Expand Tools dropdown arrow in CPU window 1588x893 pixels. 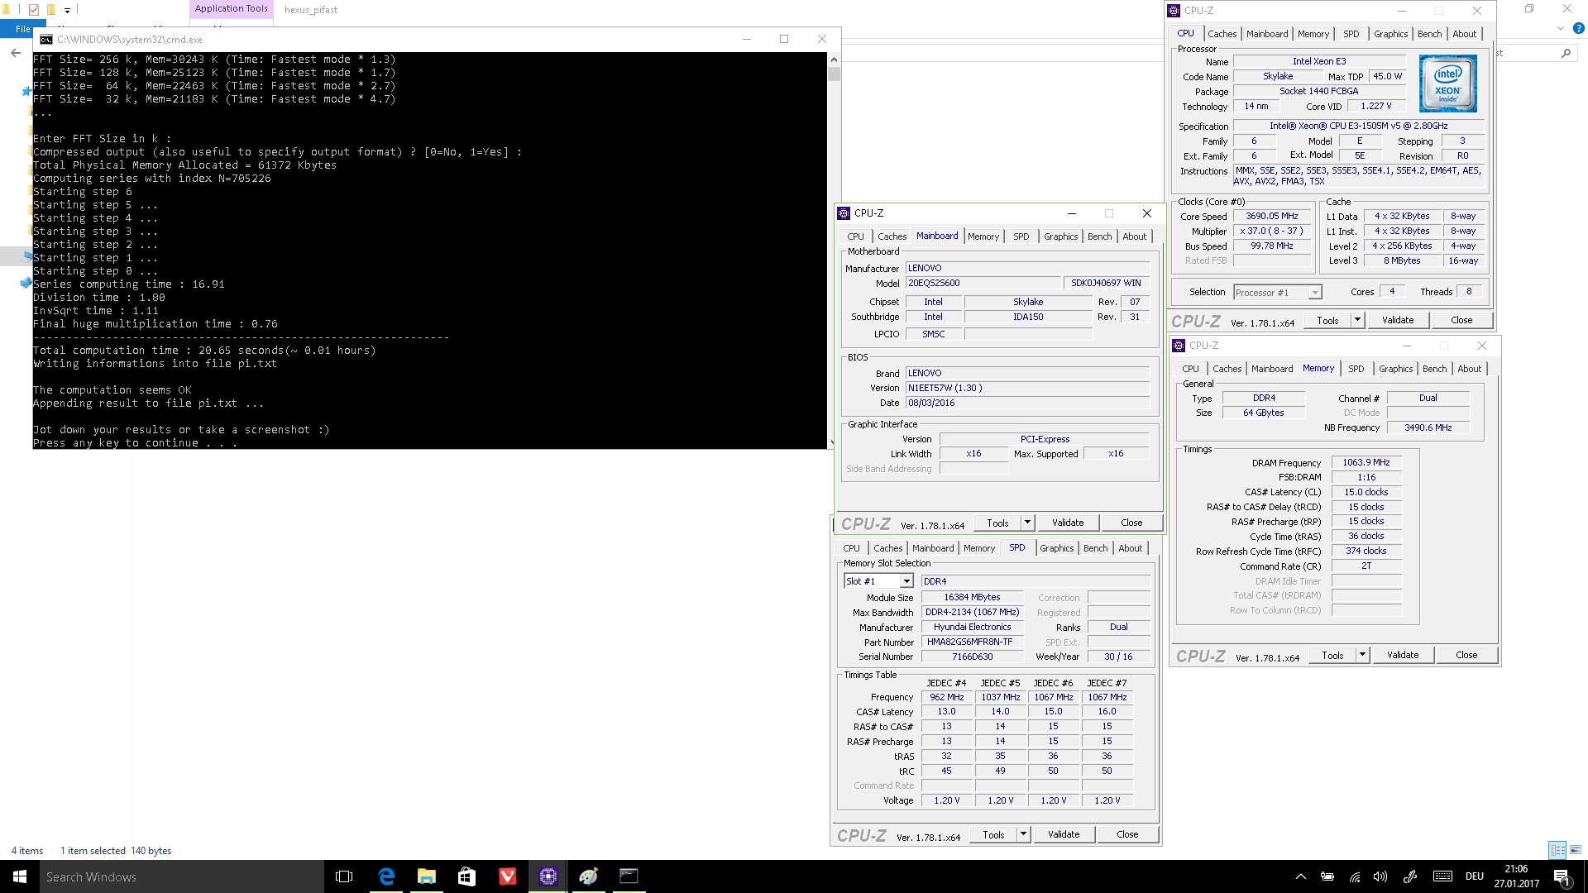1357,320
